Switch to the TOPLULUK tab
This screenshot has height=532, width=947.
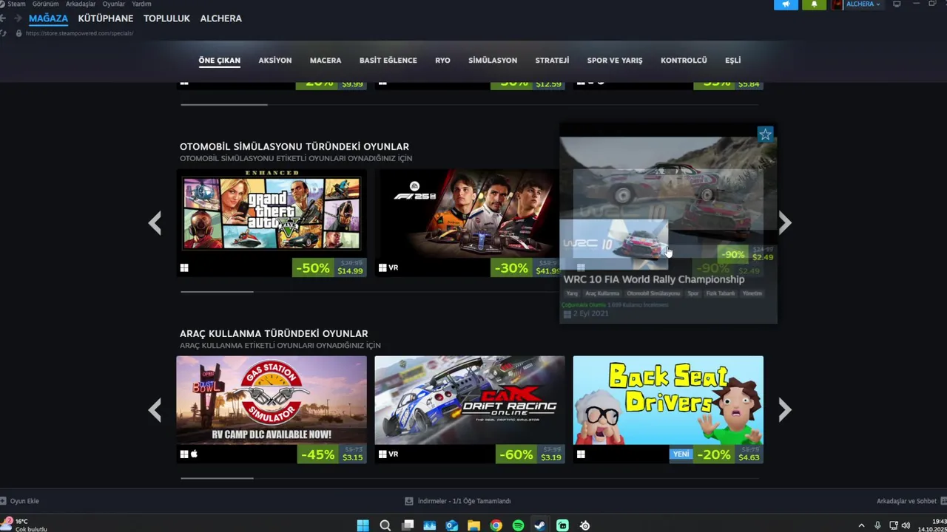coord(166,18)
